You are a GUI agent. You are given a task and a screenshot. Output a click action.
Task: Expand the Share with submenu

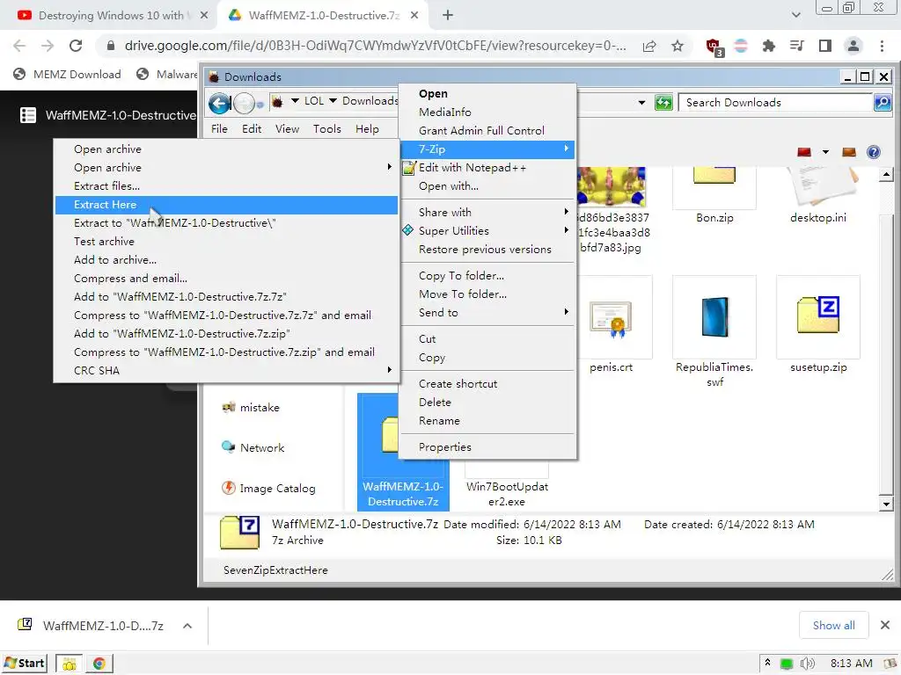click(x=487, y=213)
